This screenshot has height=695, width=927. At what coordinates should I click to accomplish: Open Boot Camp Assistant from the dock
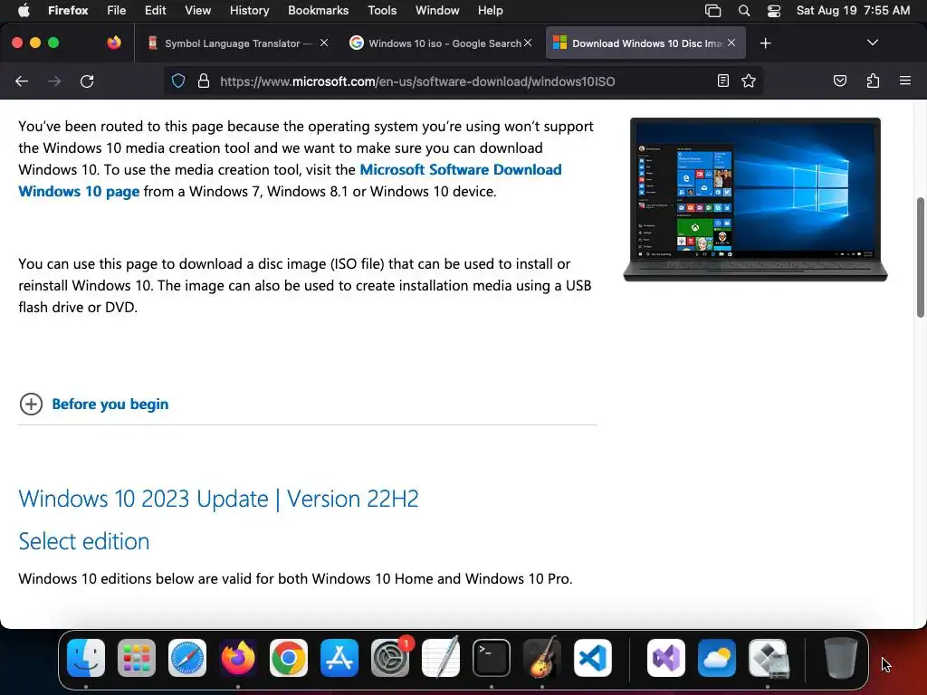[x=769, y=658]
